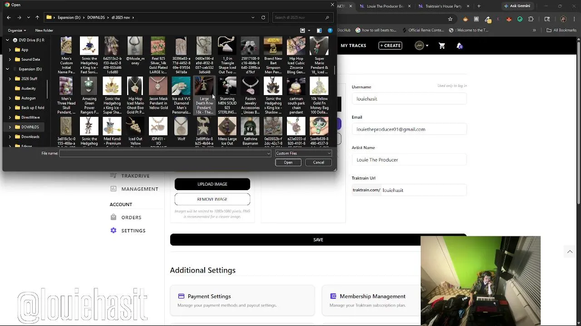Open Chrome profile avatar
Screen dimensions: 581x326
click(x=563, y=19)
